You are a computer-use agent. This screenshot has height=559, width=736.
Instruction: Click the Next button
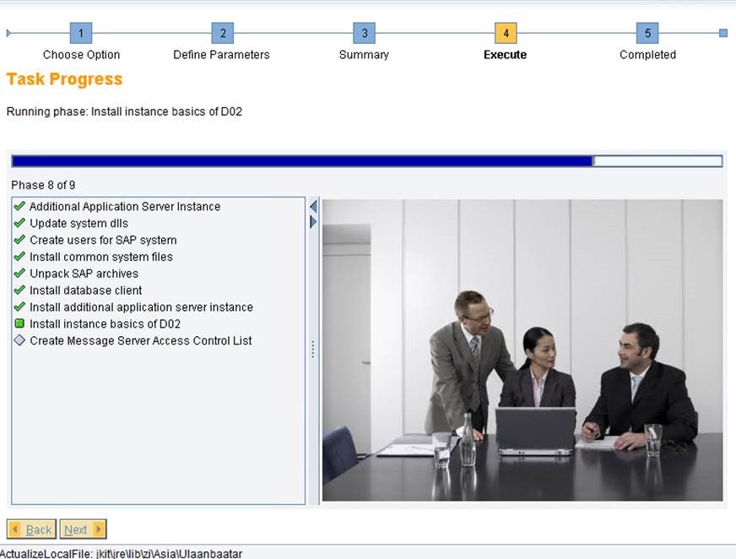pyautogui.click(x=83, y=529)
